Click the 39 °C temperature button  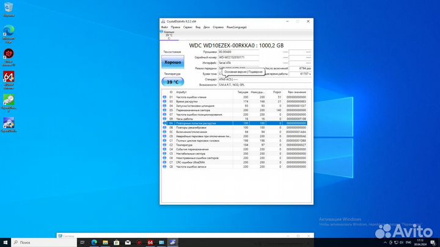pos(172,82)
